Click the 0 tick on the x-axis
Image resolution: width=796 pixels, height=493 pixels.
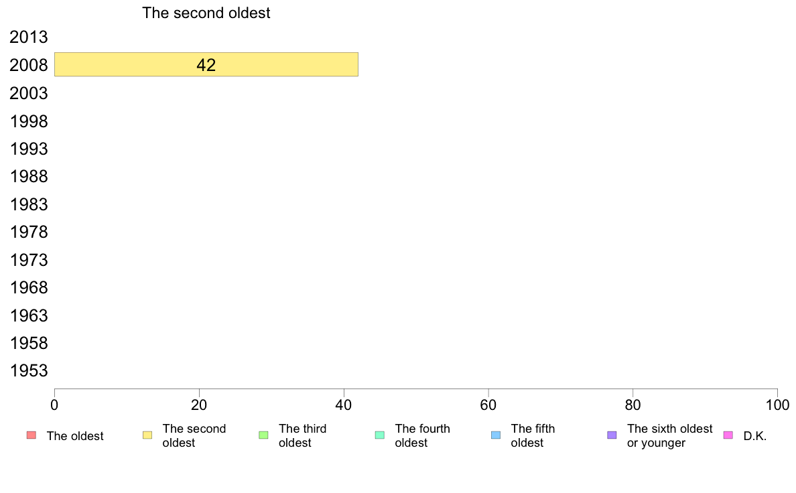(x=54, y=405)
